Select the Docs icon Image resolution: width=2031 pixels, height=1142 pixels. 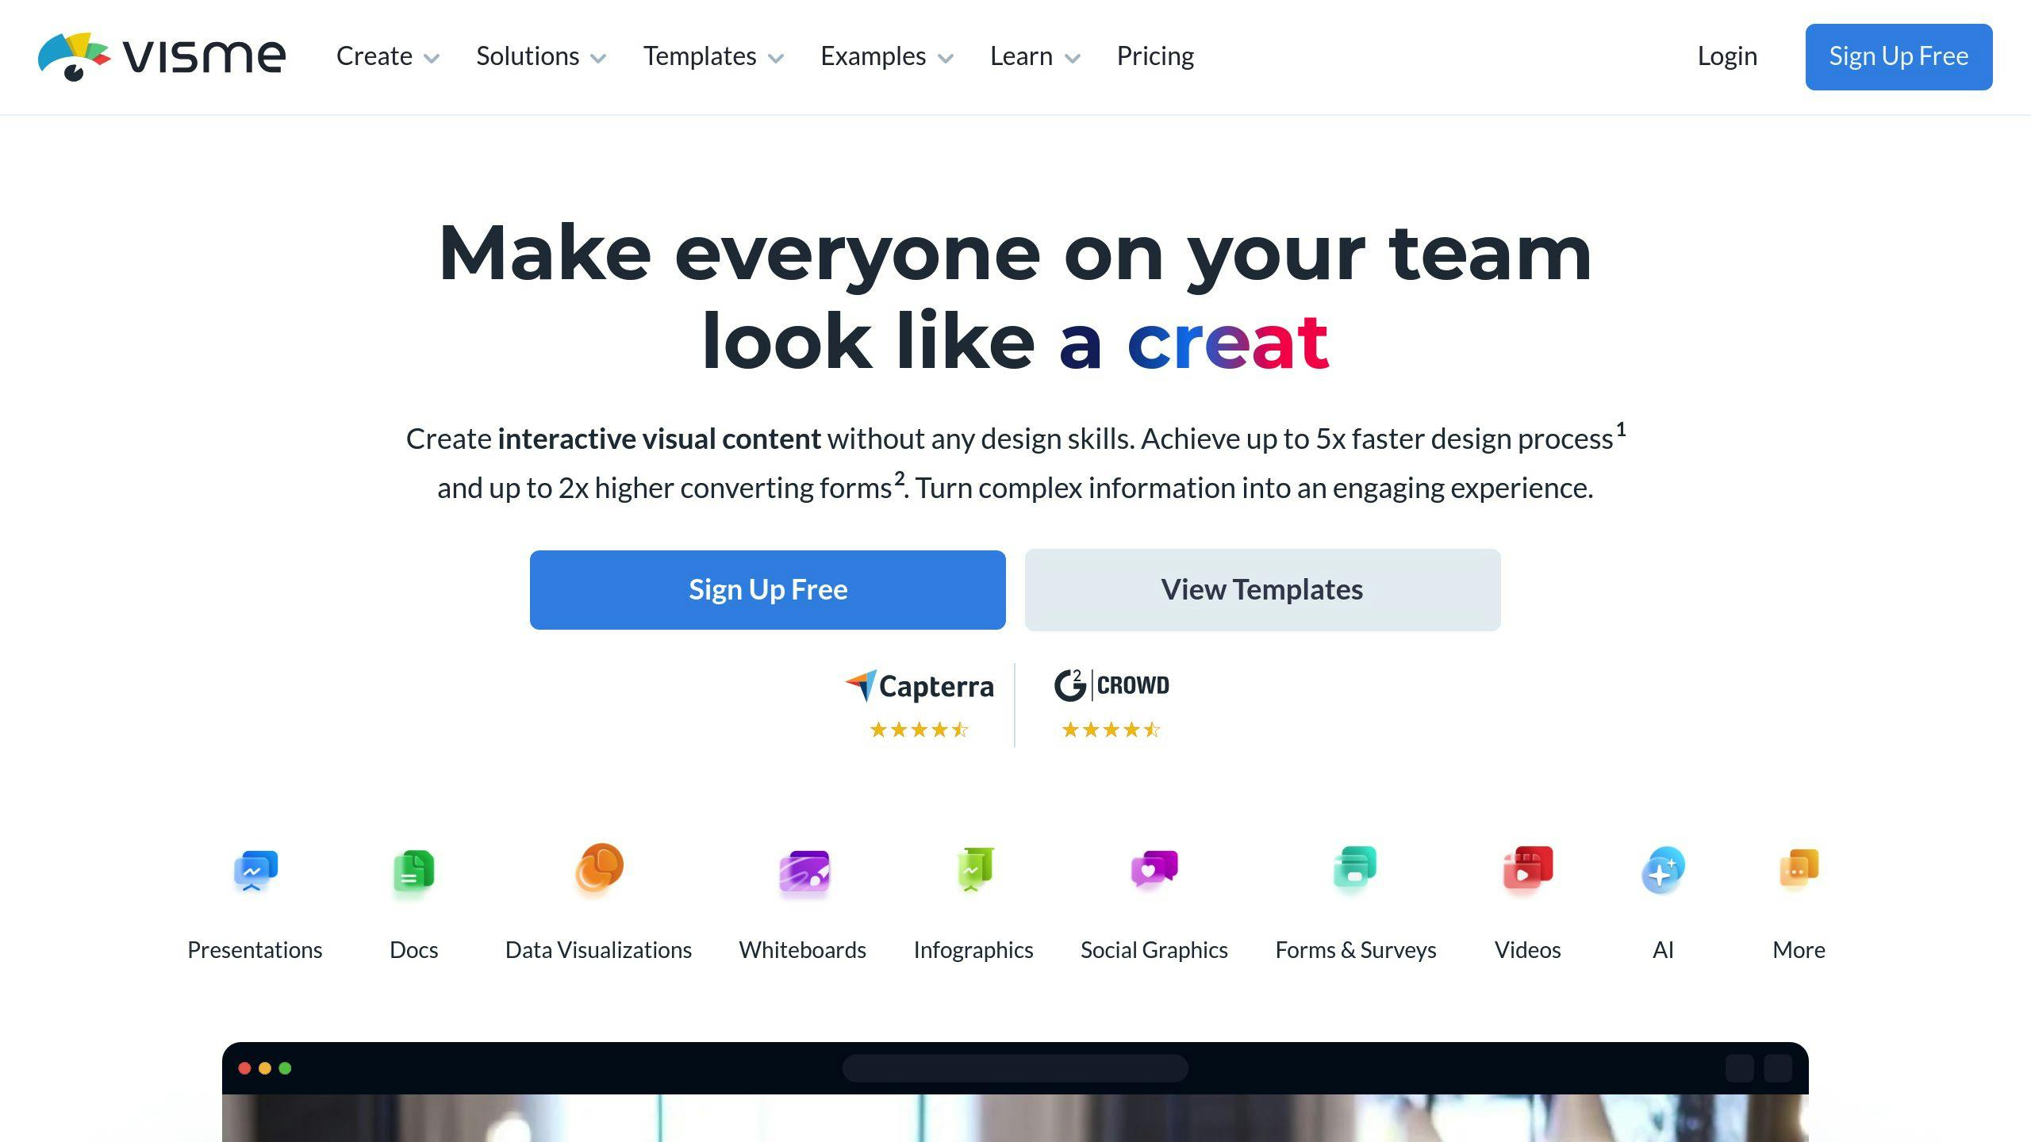tap(413, 870)
